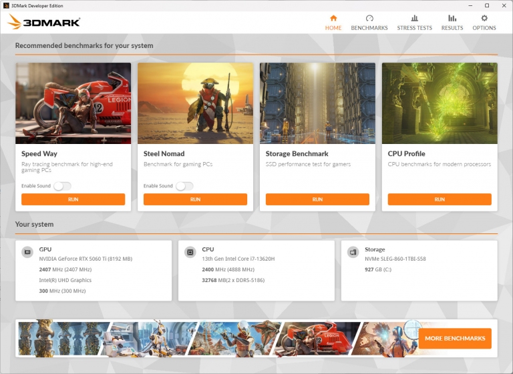Click the Results bars icon
513x374 pixels.
[x=452, y=18]
